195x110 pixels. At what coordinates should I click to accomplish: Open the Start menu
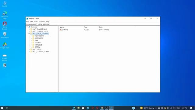coord(2,108)
